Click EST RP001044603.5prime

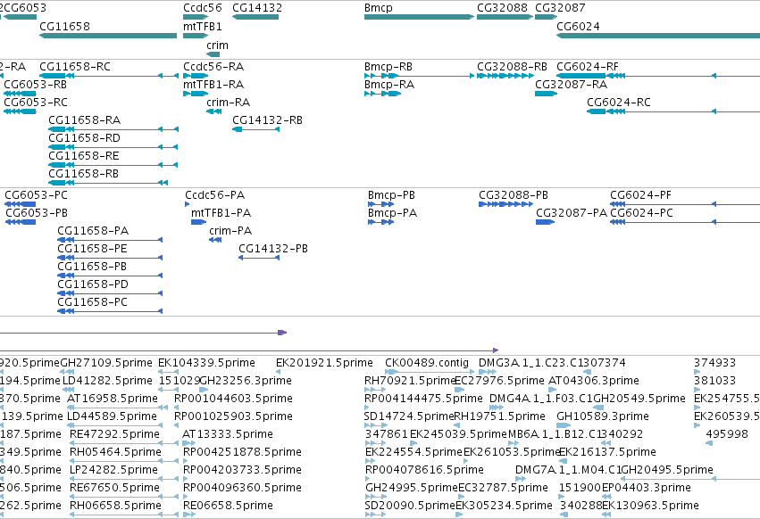pos(234,399)
